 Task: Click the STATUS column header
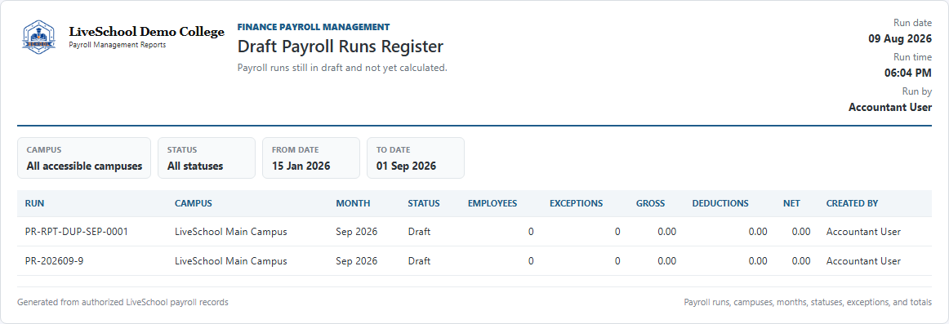click(x=424, y=204)
